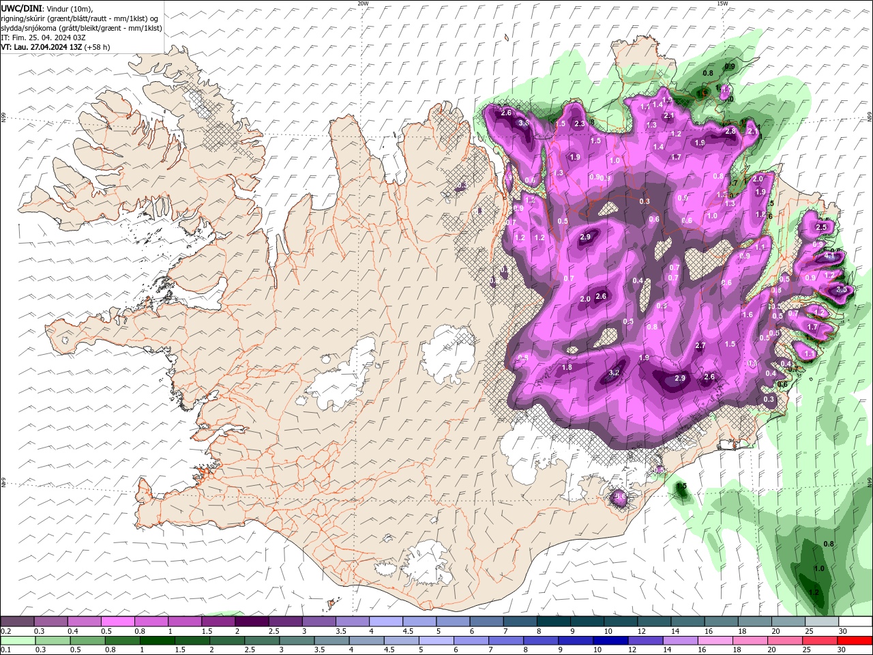This screenshot has height=655, width=873.
Task: Click the lightest green 0.1 rain legend swatch
Action: click(x=17, y=641)
